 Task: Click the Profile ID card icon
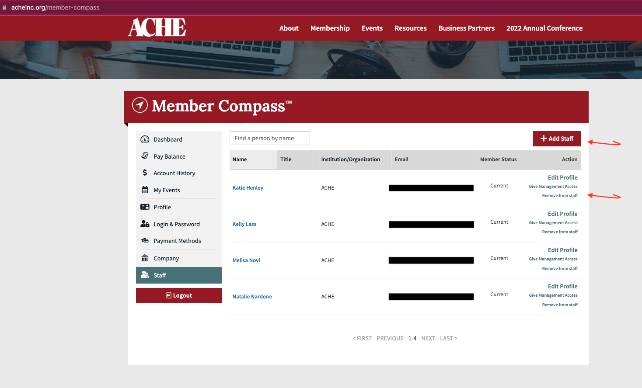tap(145, 207)
